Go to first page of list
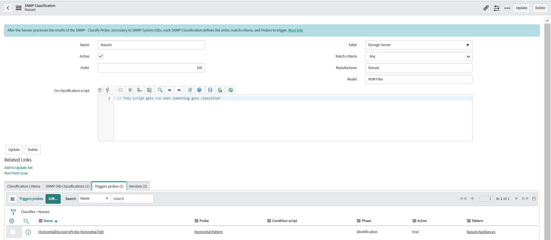Image resolution: width=551 pixels, height=240 pixels. click(463, 198)
